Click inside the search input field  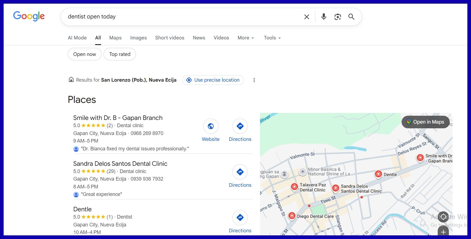(x=179, y=17)
